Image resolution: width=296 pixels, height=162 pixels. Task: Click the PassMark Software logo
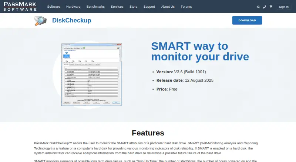tap(20, 6)
